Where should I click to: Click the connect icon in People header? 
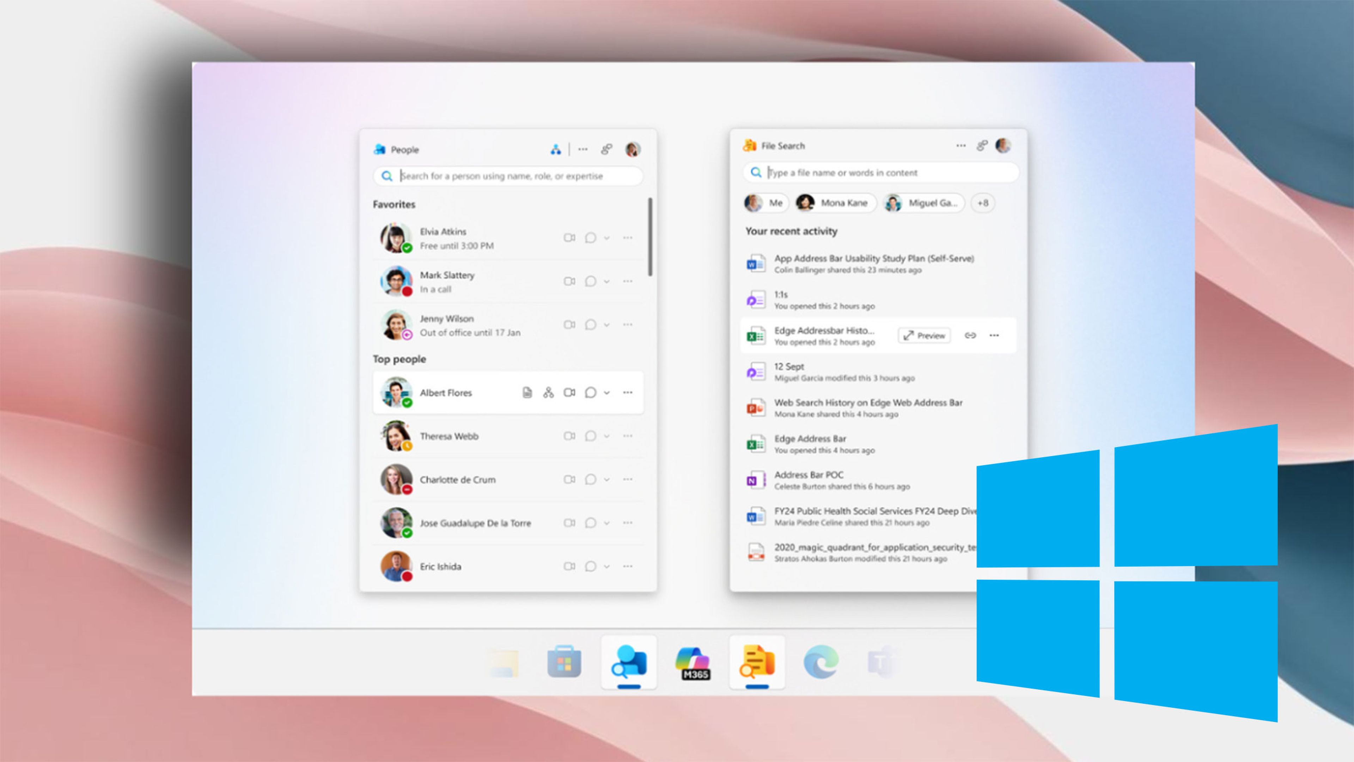click(606, 149)
